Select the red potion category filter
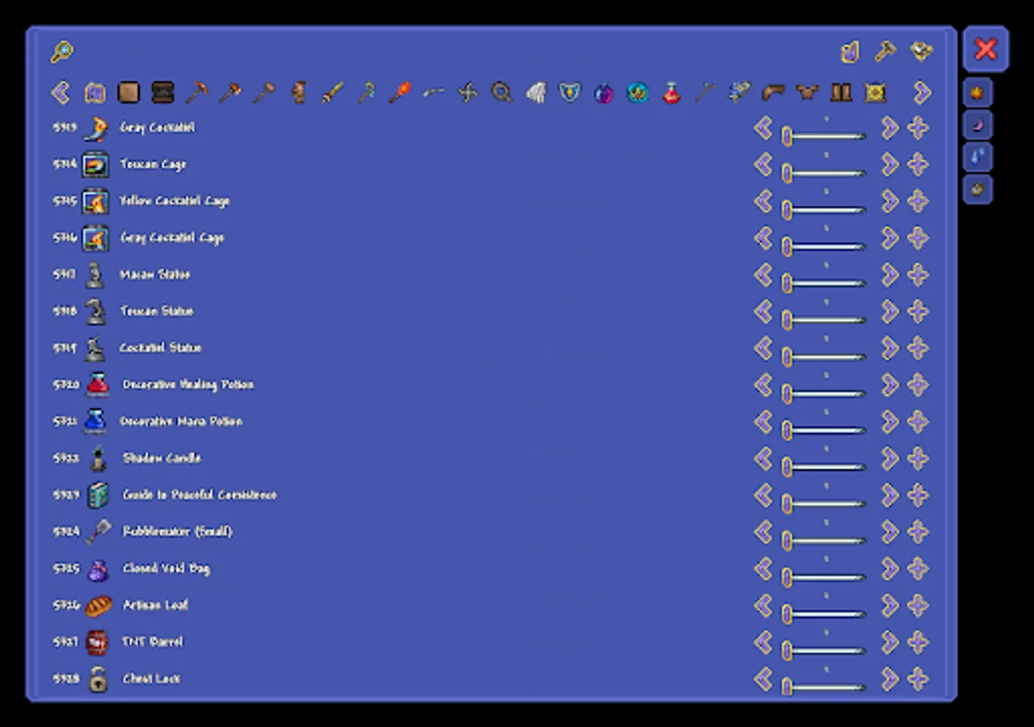1034x727 pixels. [x=671, y=92]
